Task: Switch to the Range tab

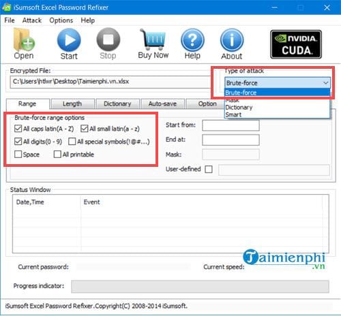Action: click(27, 104)
